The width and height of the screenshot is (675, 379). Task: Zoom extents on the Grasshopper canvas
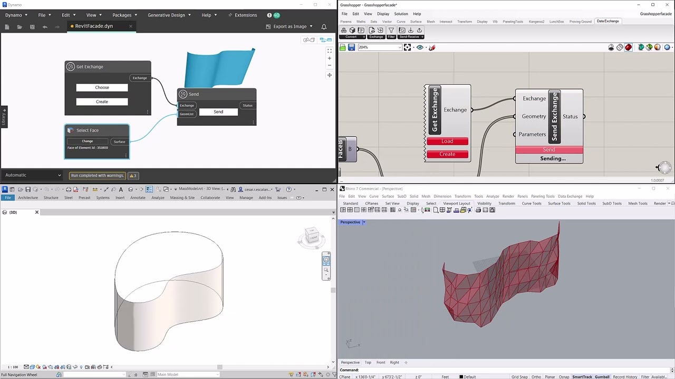point(407,47)
